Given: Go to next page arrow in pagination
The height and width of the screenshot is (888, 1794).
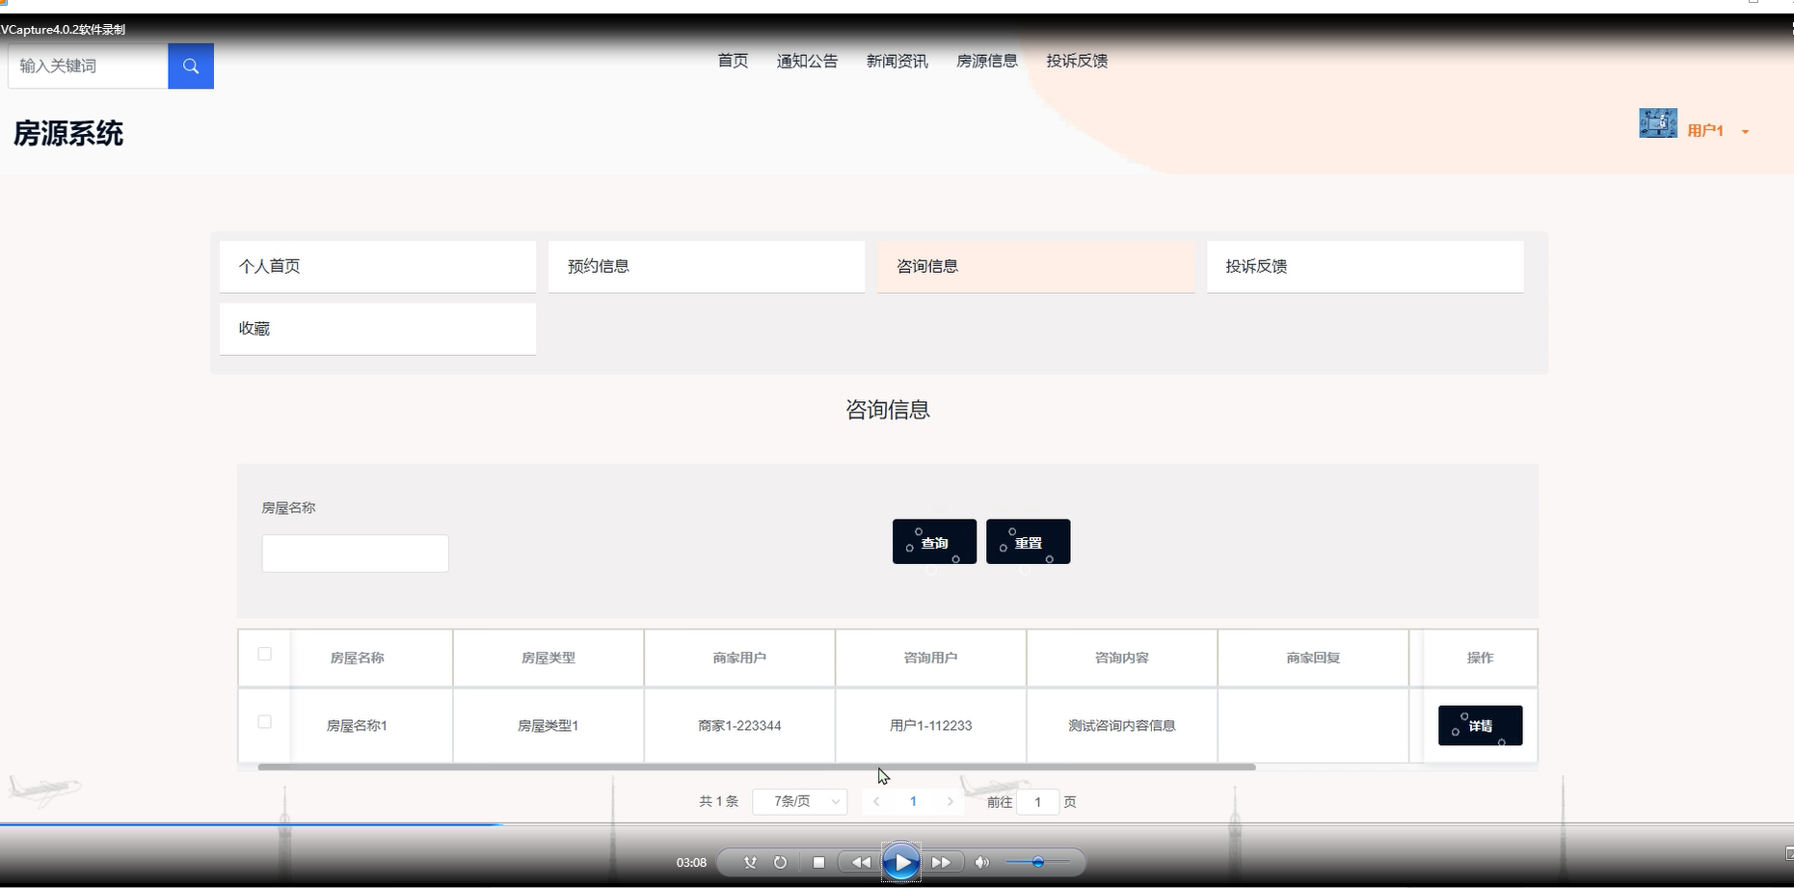Looking at the screenshot, I should coord(951,801).
